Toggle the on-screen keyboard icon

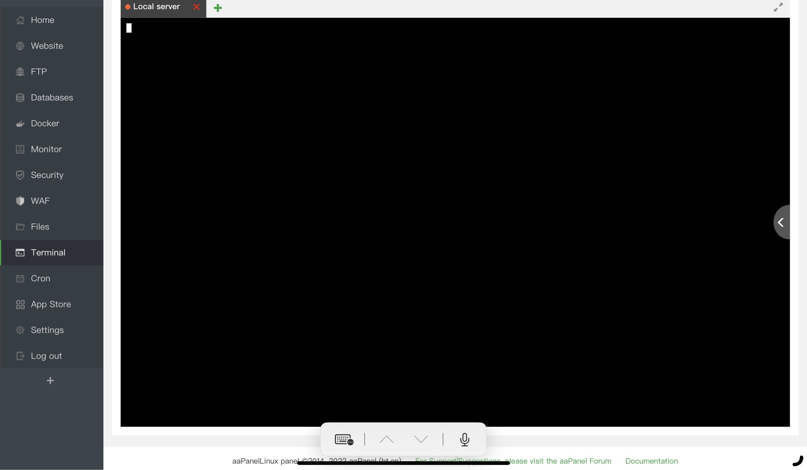pos(344,439)
